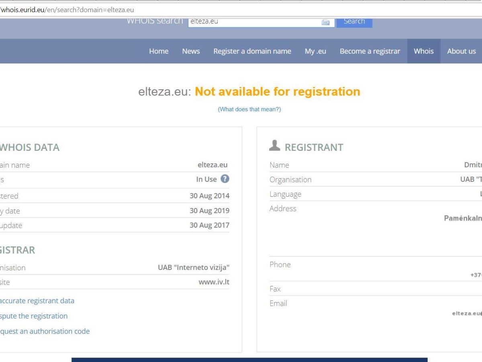Viewport: 482px width, 362px height.
Task: Open Become a registrar page
Action: pos(370,51)
